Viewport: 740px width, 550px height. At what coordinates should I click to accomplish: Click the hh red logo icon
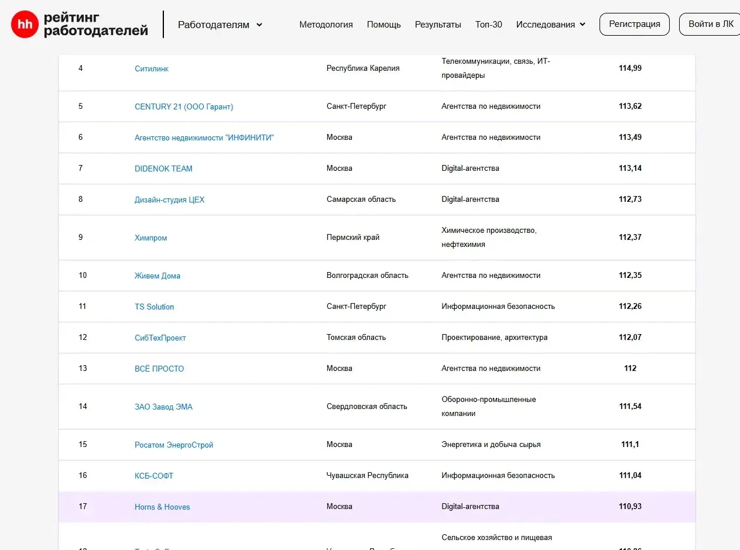[x=25, y=25]
